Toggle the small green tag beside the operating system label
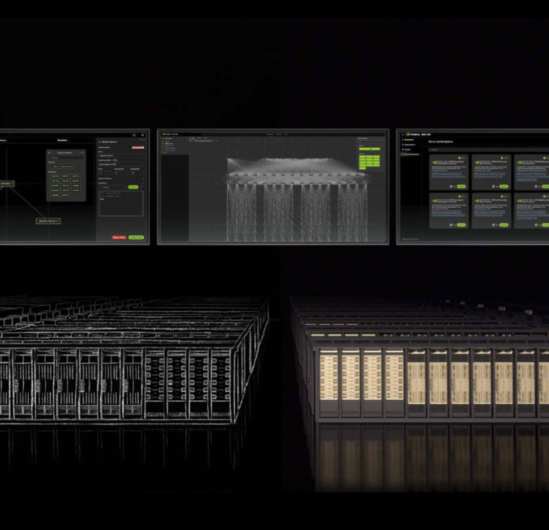The image size is (549, 530). coord(115,160)
